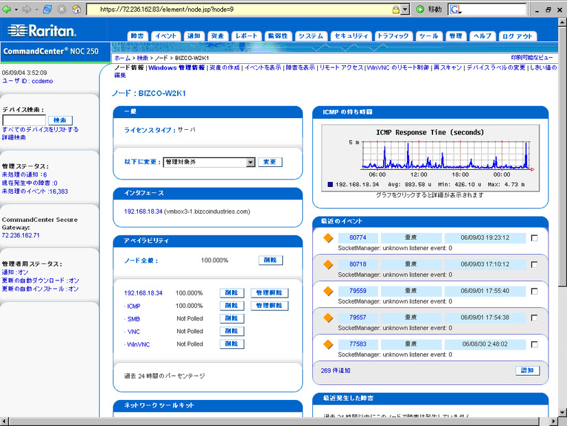Click the padlock security icon in address bar
The image size is (567, 426).
(396, 10)
